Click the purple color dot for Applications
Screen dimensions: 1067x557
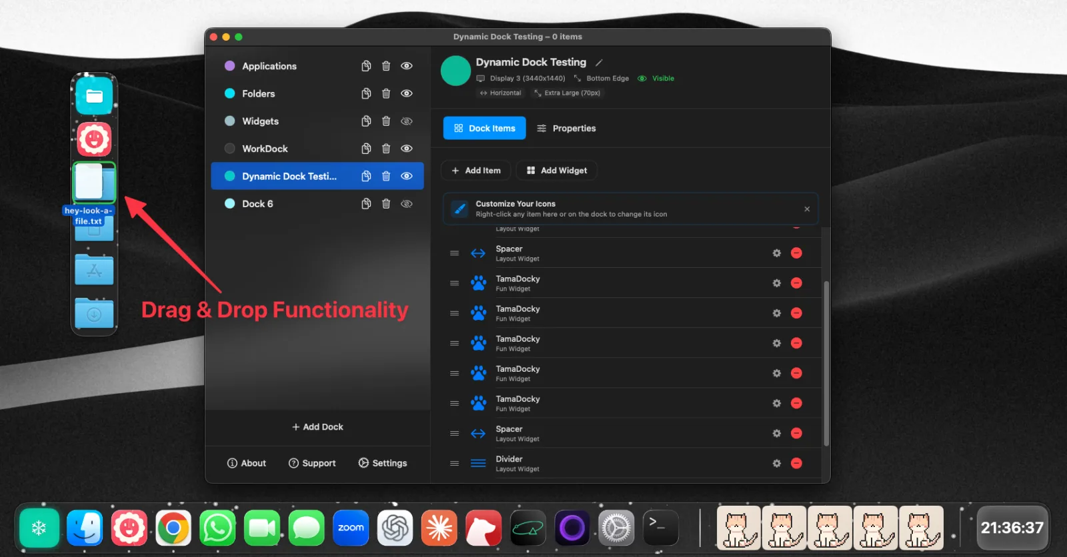point(229,66)
